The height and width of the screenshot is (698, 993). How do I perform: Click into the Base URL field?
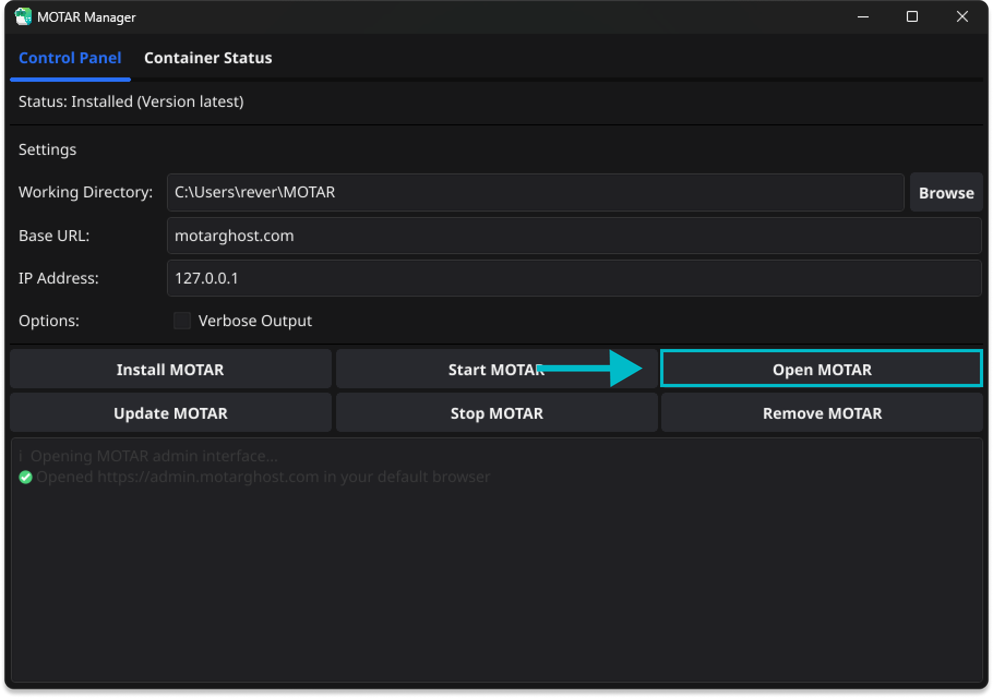(x=574, y=236)
